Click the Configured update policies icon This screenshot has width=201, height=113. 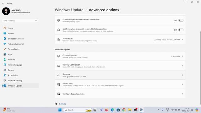tap(59, 94)
